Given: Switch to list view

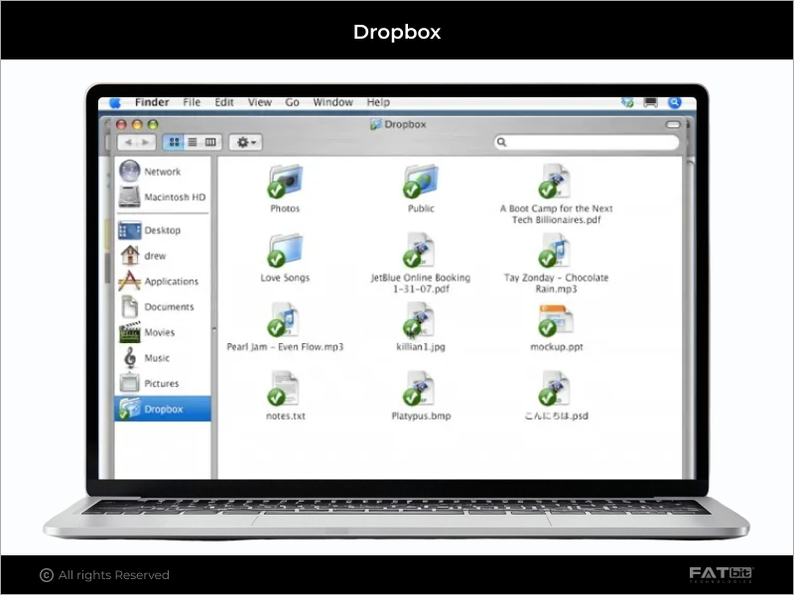Looking at the screenshot, I should coord(193,142).
